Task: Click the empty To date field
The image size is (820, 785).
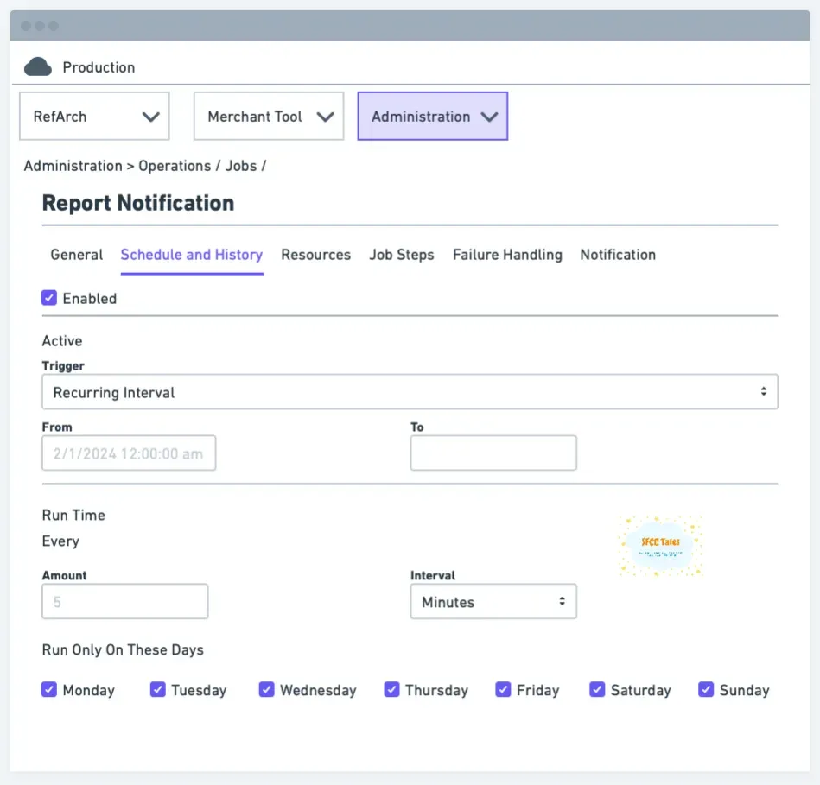Action: [x=493, y=453]
